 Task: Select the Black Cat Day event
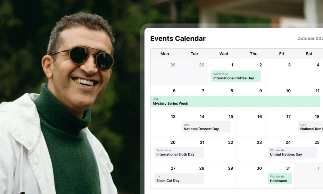(x=179, y=178)
